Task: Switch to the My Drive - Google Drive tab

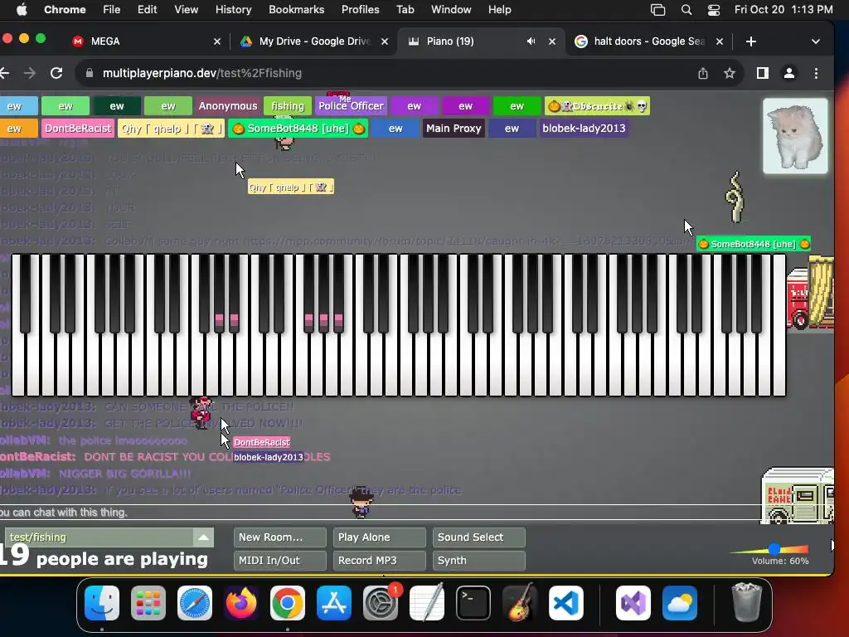Action: 314,41
